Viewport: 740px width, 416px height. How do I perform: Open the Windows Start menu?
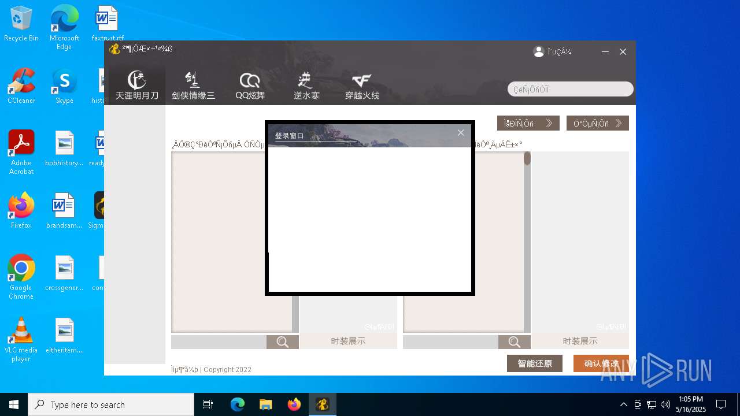click(x=14, y=404)
